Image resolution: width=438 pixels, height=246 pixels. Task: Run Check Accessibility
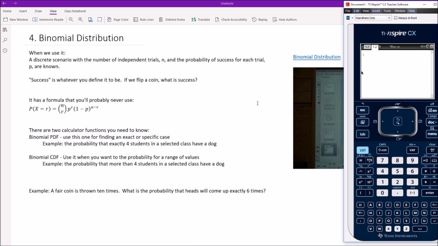[x=231, y=19]
